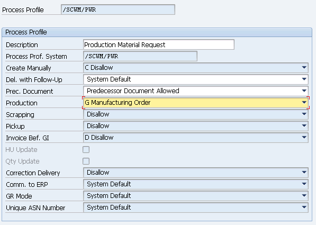Click the 'Invoice Bef. GI' label

coord(28,138)
